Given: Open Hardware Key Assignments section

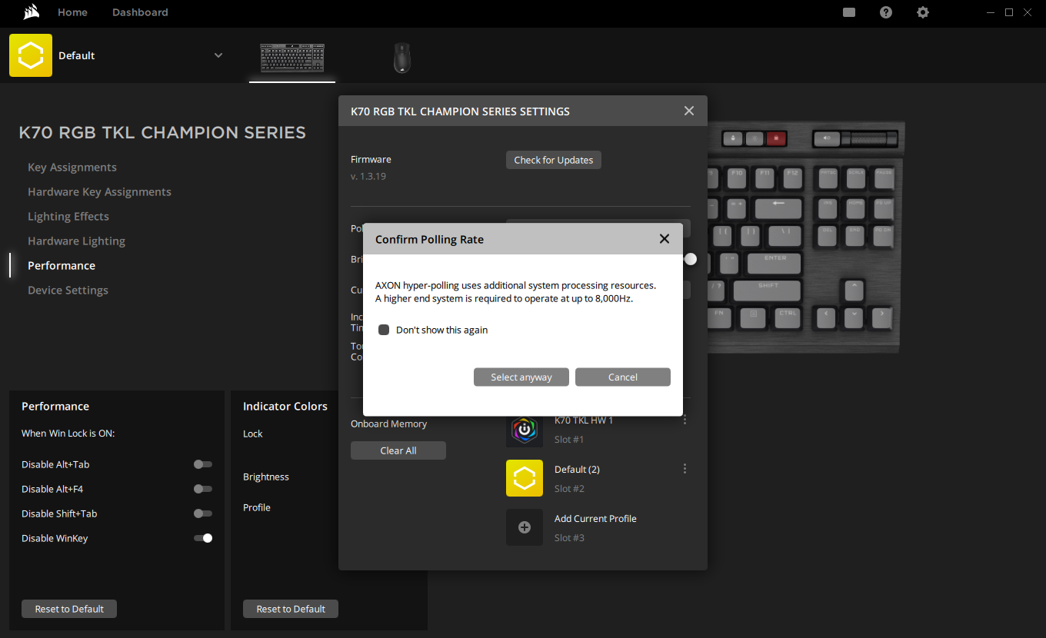Looking at the screenshot, I should point(99,192).
